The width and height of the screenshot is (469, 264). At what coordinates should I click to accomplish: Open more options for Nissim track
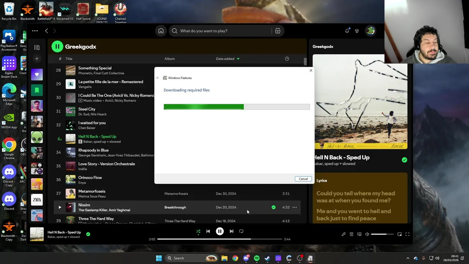(x=295, y=207)
